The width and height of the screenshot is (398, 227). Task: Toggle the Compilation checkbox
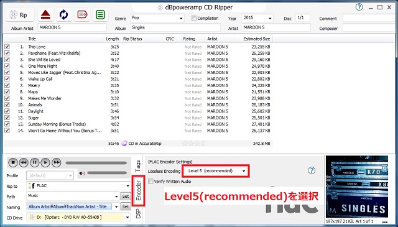[194, 18]
